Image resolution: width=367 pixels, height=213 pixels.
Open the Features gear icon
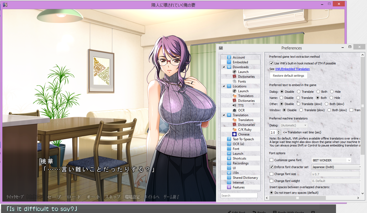point(229,187)
